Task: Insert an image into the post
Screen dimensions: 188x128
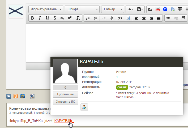Action: (x=150, y=9)
